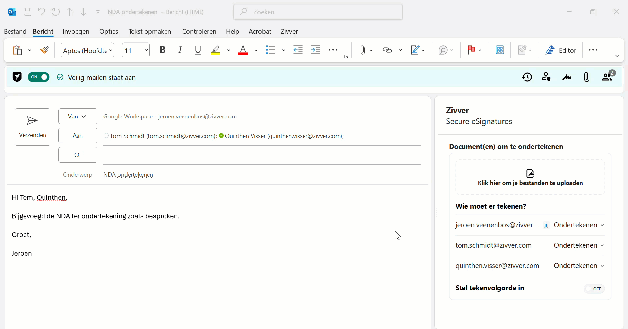The width and height of the screenshot is (628, 329).
Task: Click the Bold formatting button
Action: click(x=162, y=50)
